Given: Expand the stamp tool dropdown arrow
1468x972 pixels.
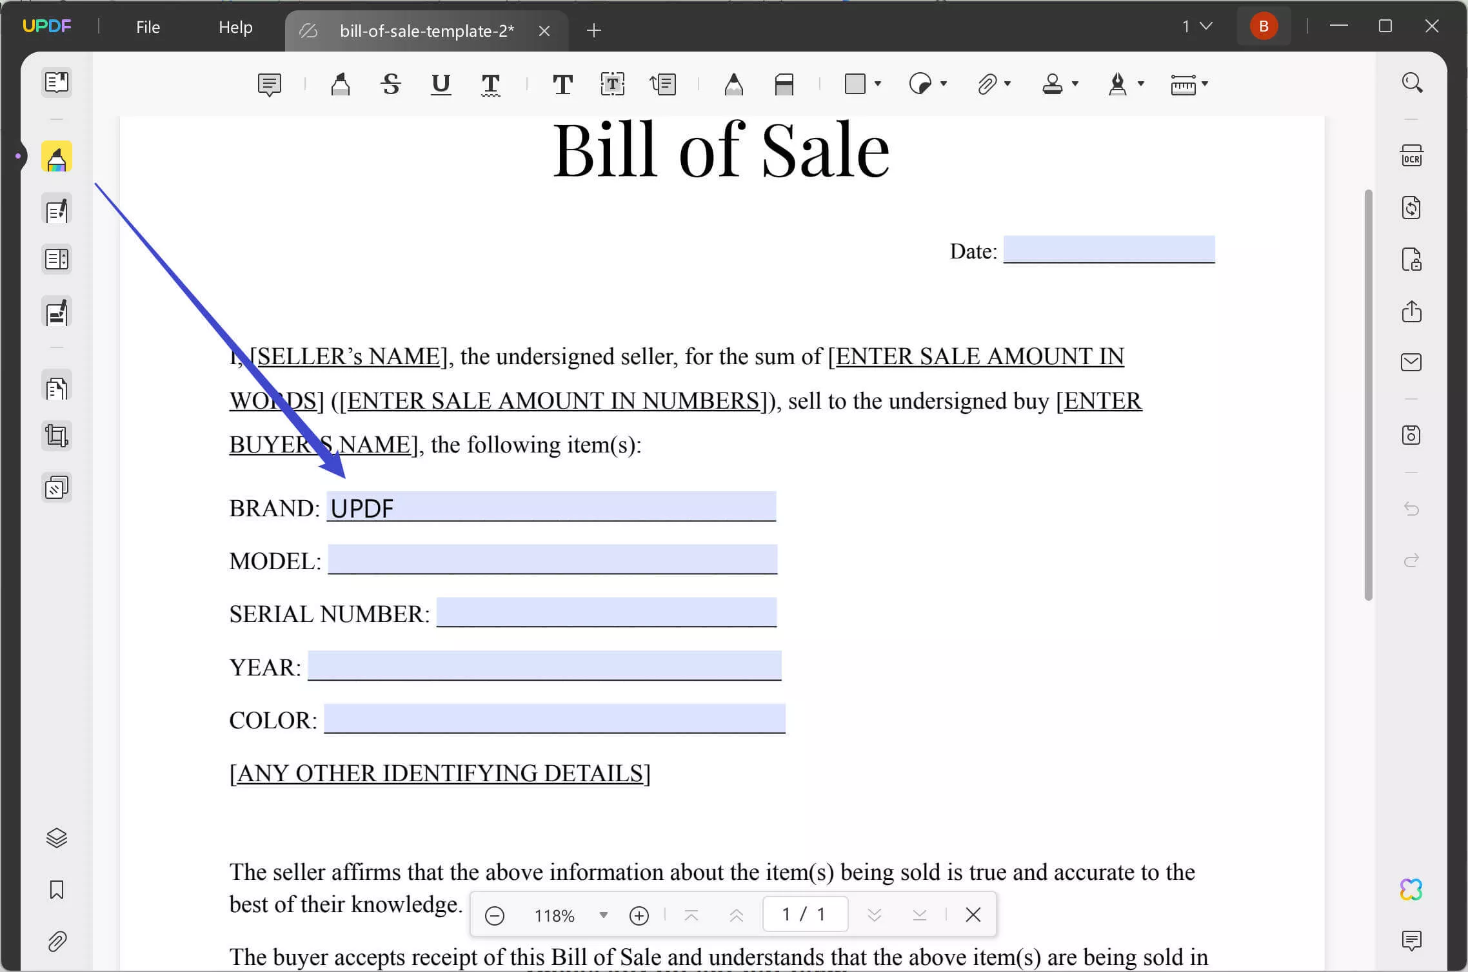Looking at the screenshot, I should 1075,84.
